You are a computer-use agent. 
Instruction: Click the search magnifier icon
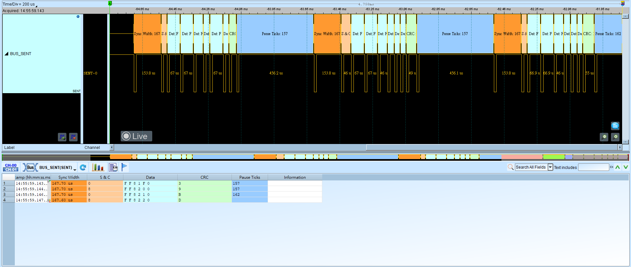pos(510,167)
